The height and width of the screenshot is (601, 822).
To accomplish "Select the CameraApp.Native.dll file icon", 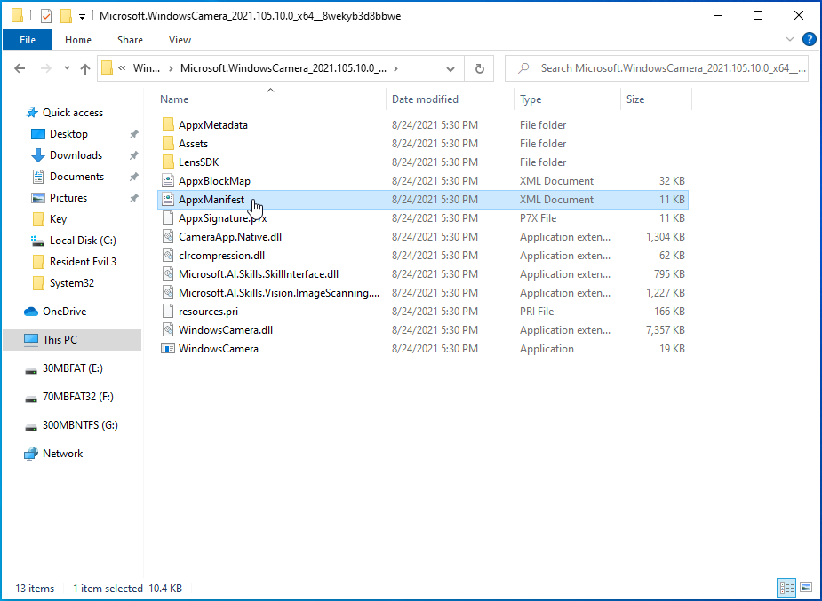I will 168,237.
